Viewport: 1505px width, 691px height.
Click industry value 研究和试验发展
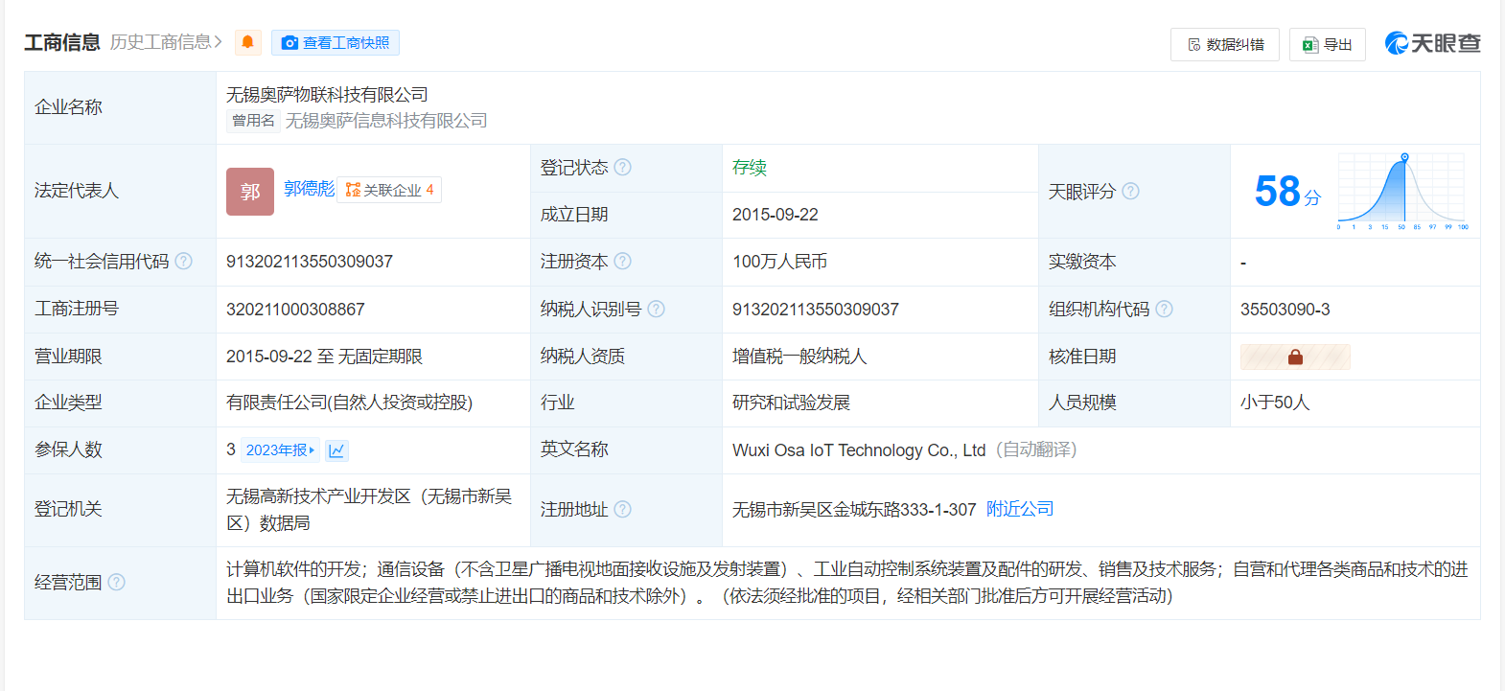[792, 403]
